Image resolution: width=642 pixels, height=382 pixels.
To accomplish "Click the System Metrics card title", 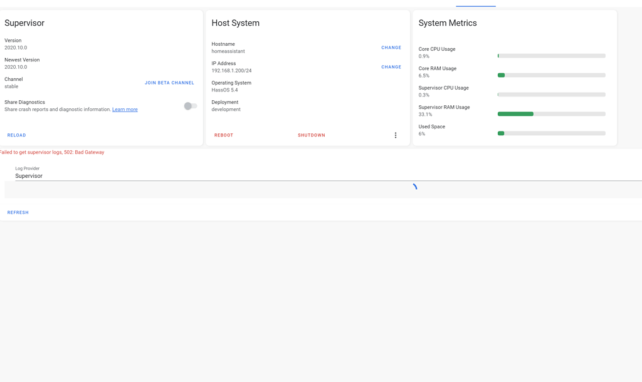I will 448,23.
